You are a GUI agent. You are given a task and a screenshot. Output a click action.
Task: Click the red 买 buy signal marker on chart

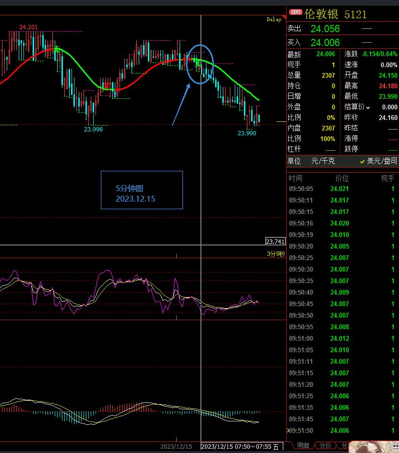(x=107, y=86)
